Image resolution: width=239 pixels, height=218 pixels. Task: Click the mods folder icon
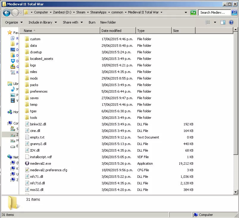coord(27,78)
